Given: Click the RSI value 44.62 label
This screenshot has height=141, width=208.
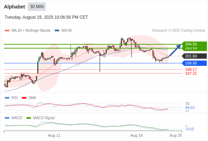Looking at the screenshot, I should coord(190,108).
